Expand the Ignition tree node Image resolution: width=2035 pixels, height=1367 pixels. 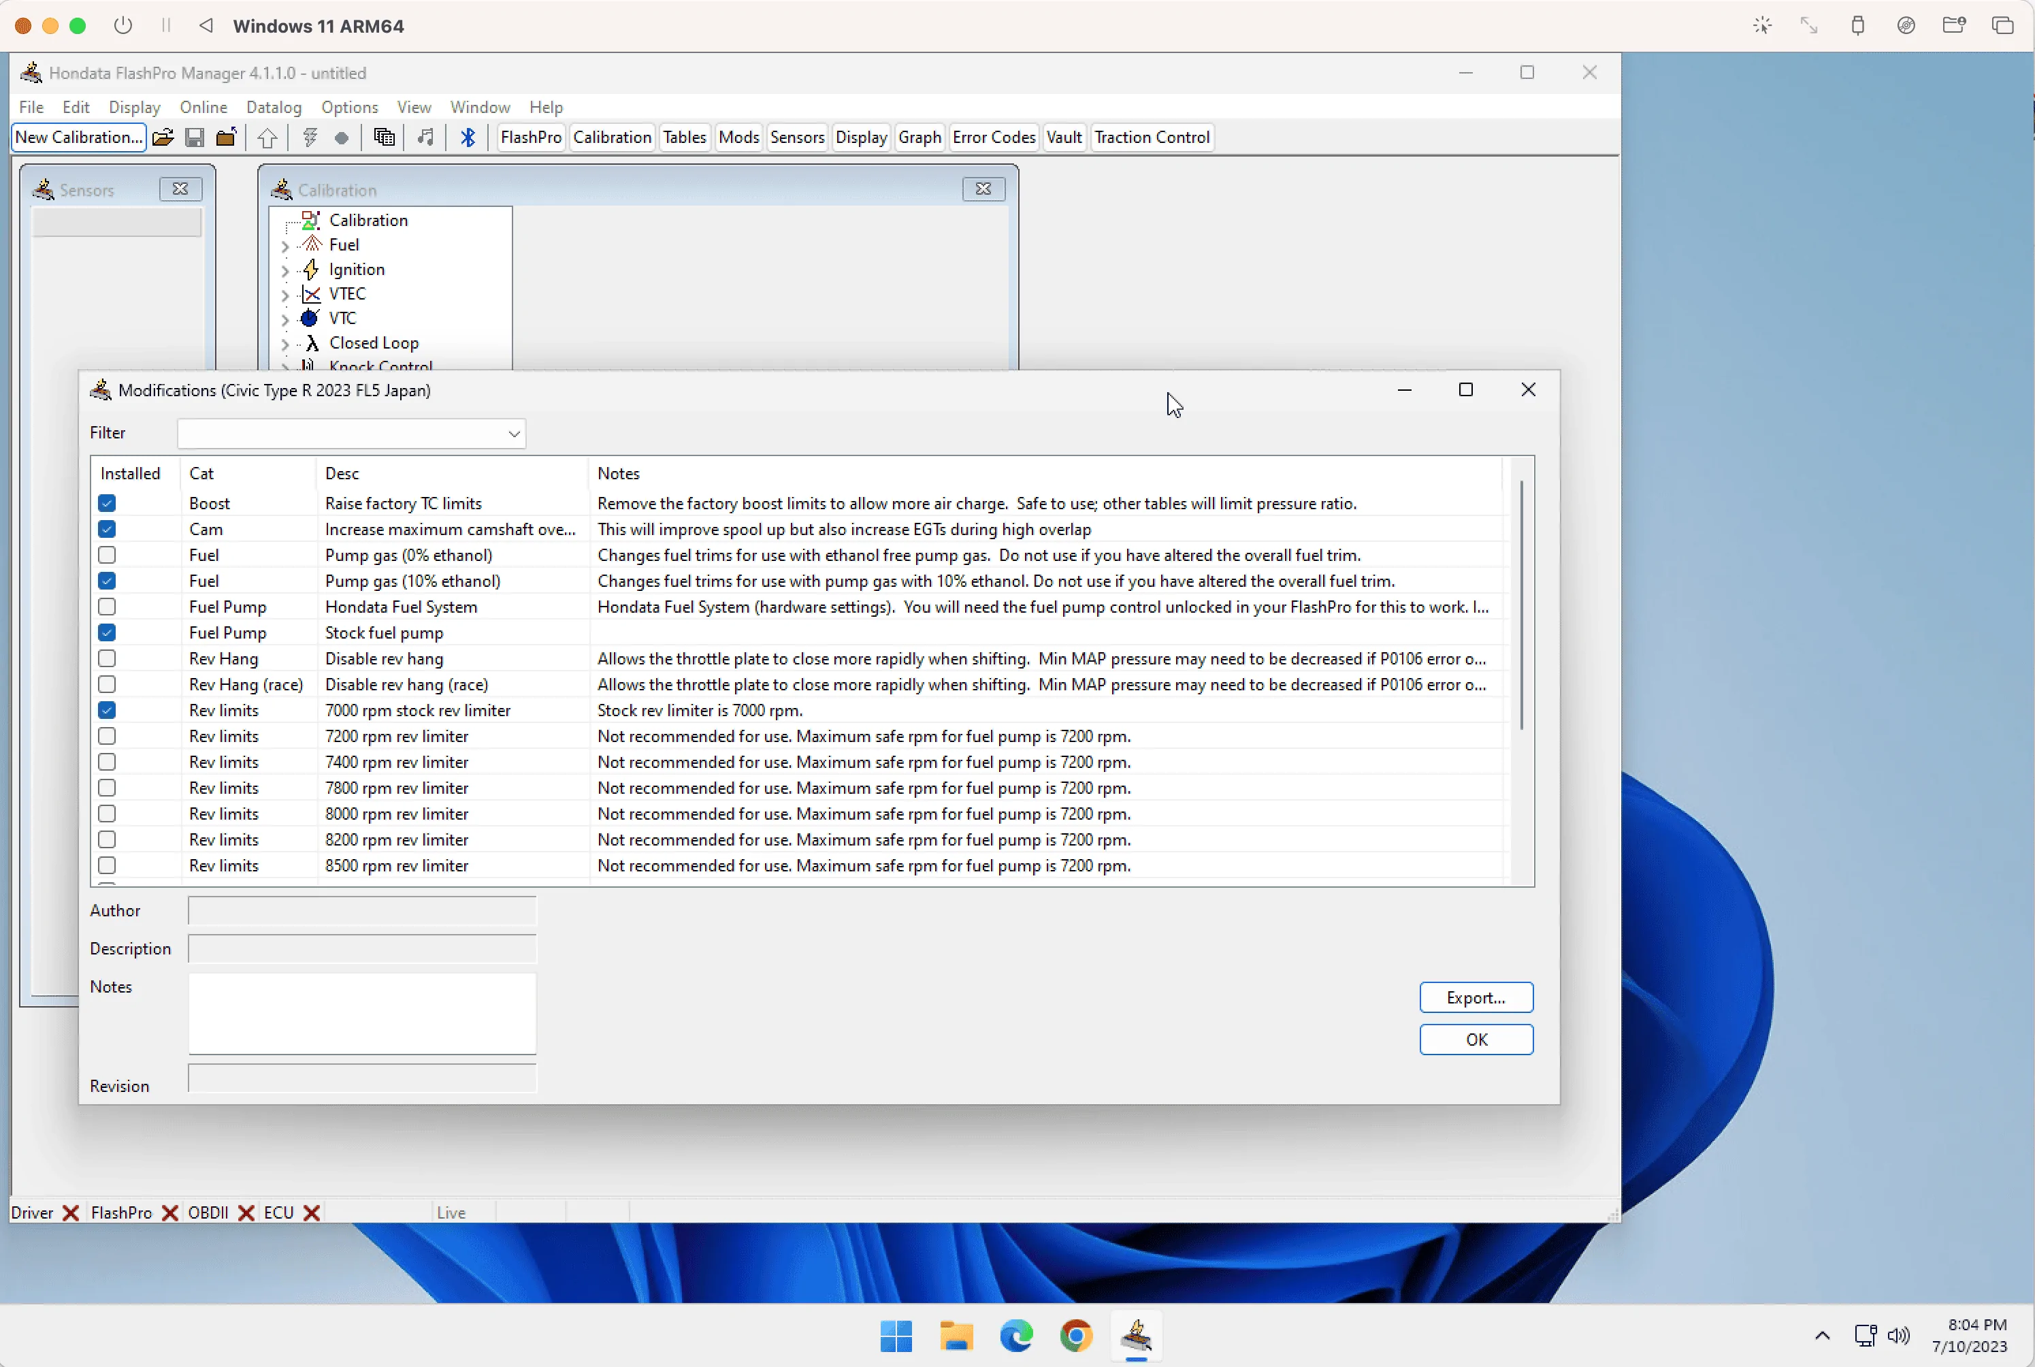coord(285,271)
